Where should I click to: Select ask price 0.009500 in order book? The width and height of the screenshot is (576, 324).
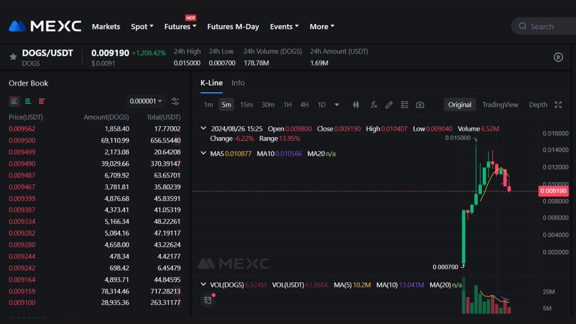(22, 140)
